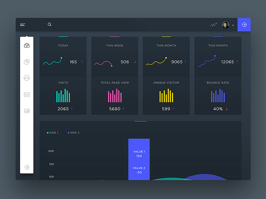Click the circled arrow at sidebar bottom

point(27,167)
